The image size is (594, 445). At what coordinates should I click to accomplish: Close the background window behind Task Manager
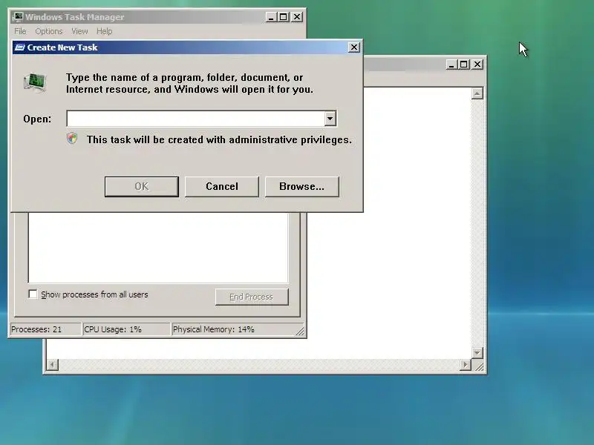(477, 65)
